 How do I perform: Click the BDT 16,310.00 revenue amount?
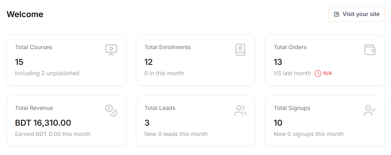[x=43, y=123]
